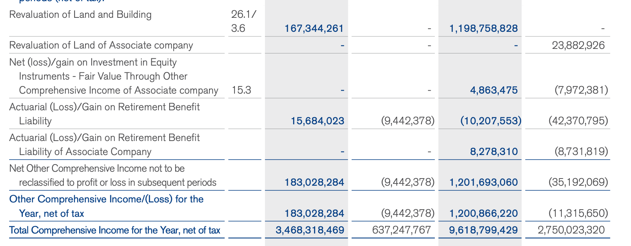
Task: Select 183,028,284 in Other Comprehensive Income/(Loss) row
Action: tap(314, 213)
